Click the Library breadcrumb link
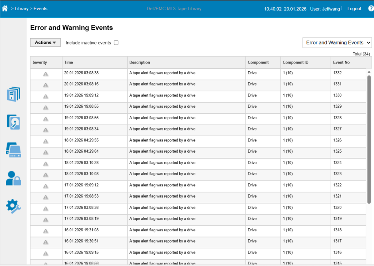Image resolution: width=374 pixels, height=266 pixels. coord(22,8)
